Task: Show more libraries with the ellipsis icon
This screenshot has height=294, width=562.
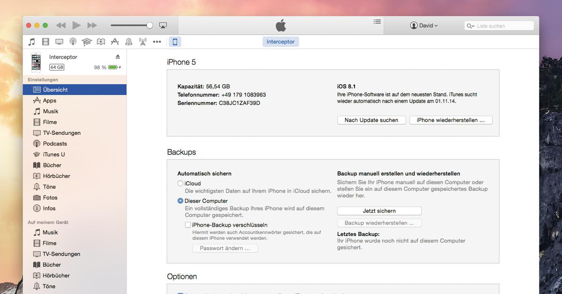Action: [157, 42]
